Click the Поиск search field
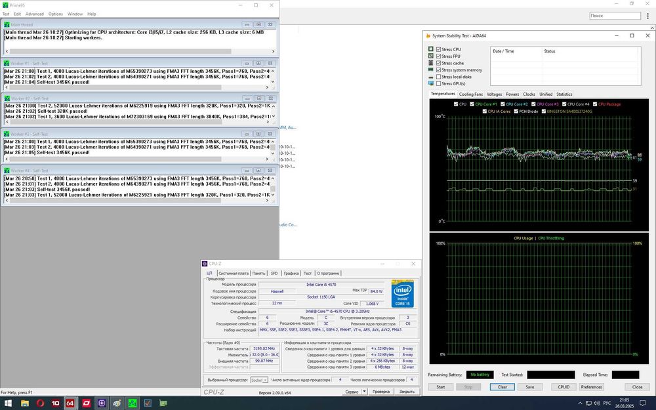This screenshot has width=656, height=410. 615,16
